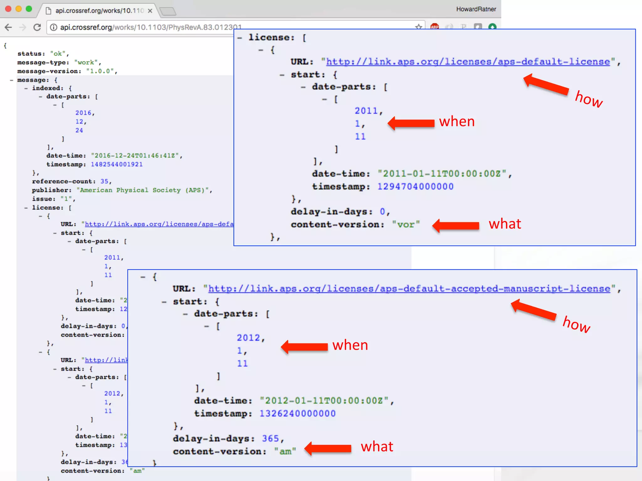Click the browser back arrow
Screen dimensions: 642x481
(8, 27)
